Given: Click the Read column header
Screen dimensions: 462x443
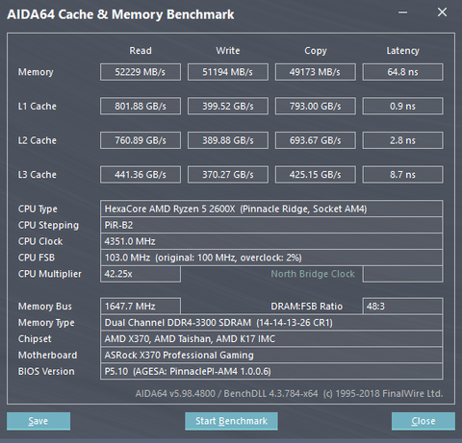Looking at the screenshot, I should click(141, 51).
